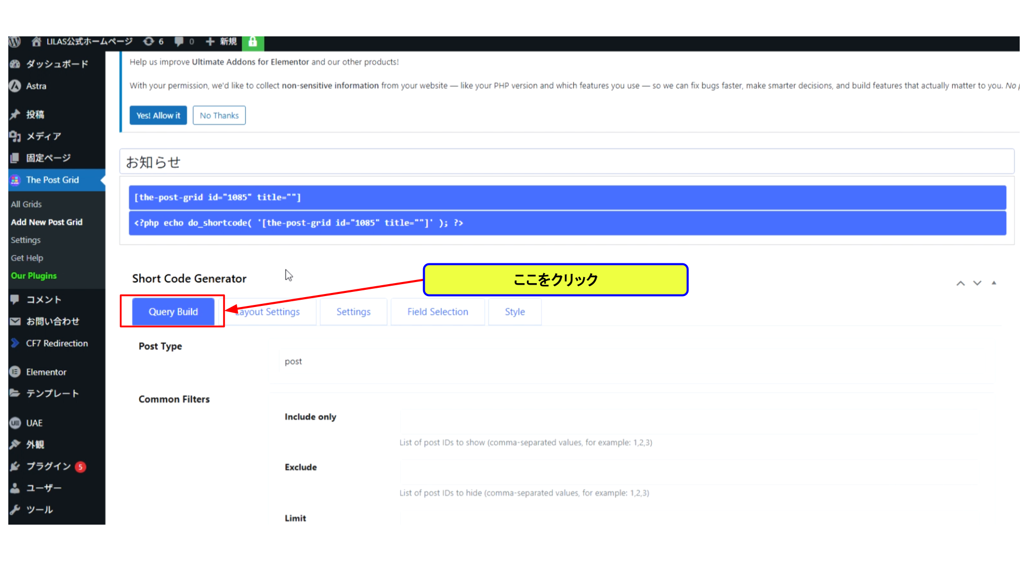Image resolution: width=1028 pixels, height=561 pixels.
Task: Click The Post Grid menu icon
Action: click(x=15, y=180)
